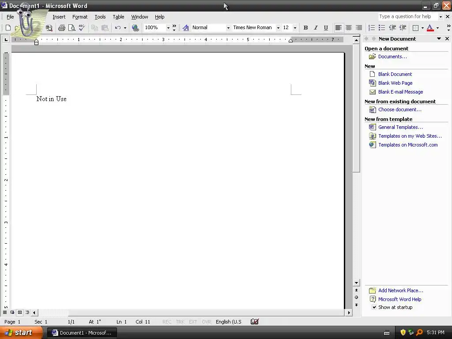This screenshot has width=452, height=339.
Task: Toggle Align Right button
Action: [x=358, y=28]
